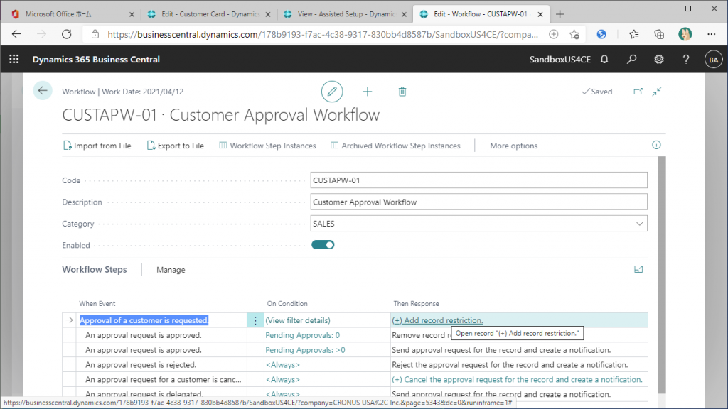Reload the page in the browser

[67, 34]
